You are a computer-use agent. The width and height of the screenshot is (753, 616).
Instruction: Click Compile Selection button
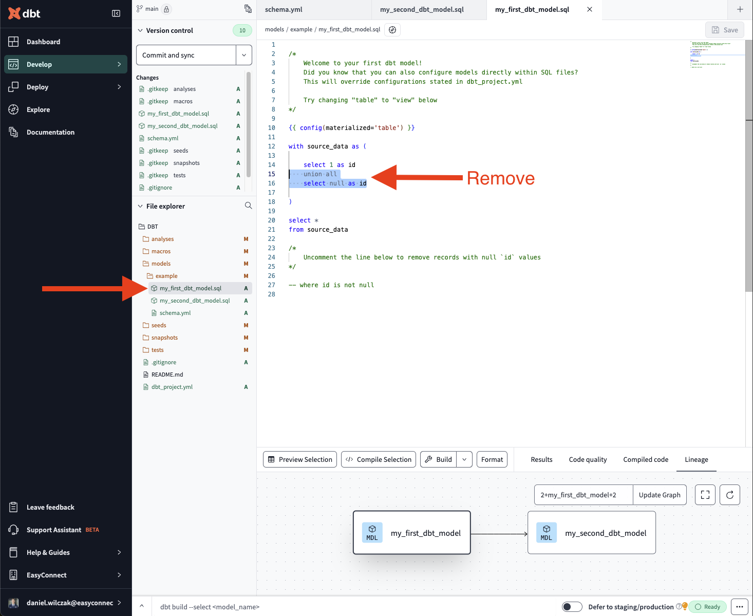coord(379,459)
